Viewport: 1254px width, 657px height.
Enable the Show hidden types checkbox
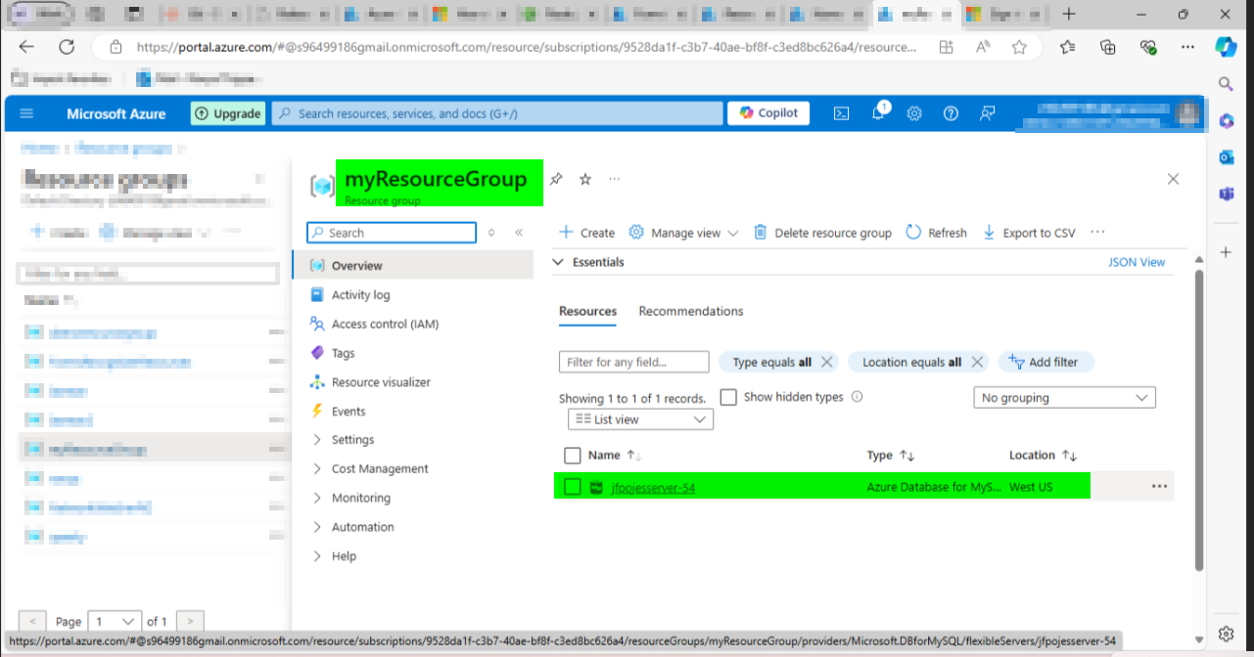728,397
